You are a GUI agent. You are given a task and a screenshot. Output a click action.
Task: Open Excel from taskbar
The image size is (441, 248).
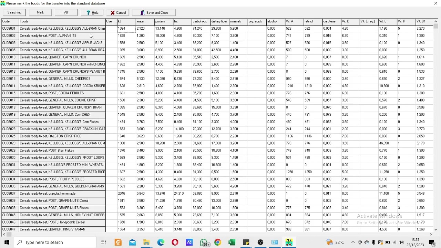point(232,242)
